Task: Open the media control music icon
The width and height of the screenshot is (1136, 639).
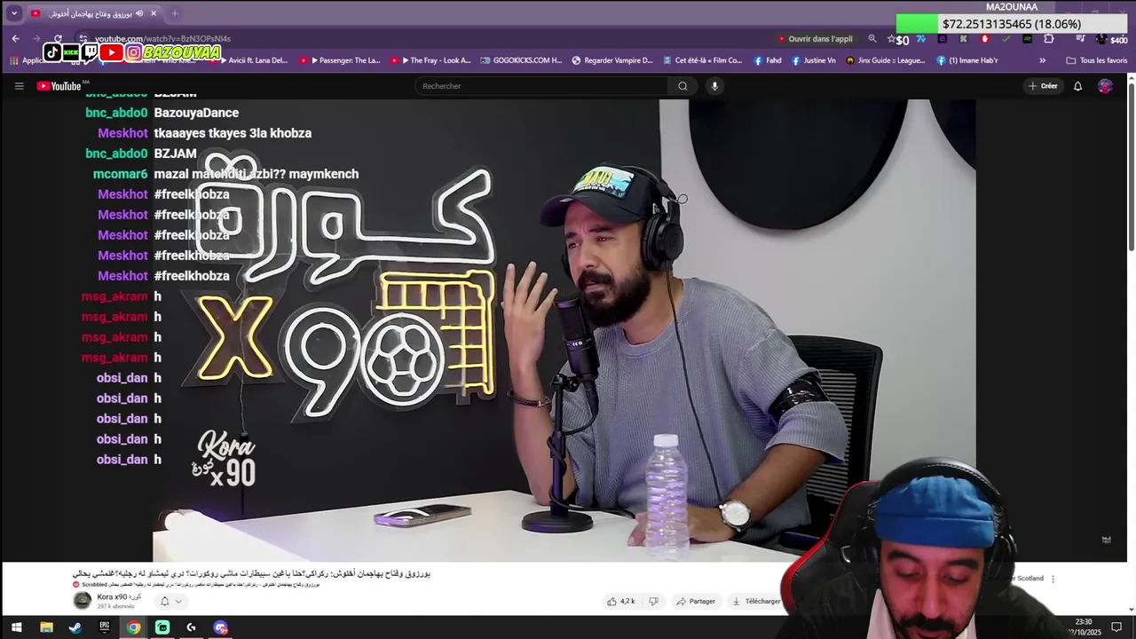Action: (x=1080, y=39)
